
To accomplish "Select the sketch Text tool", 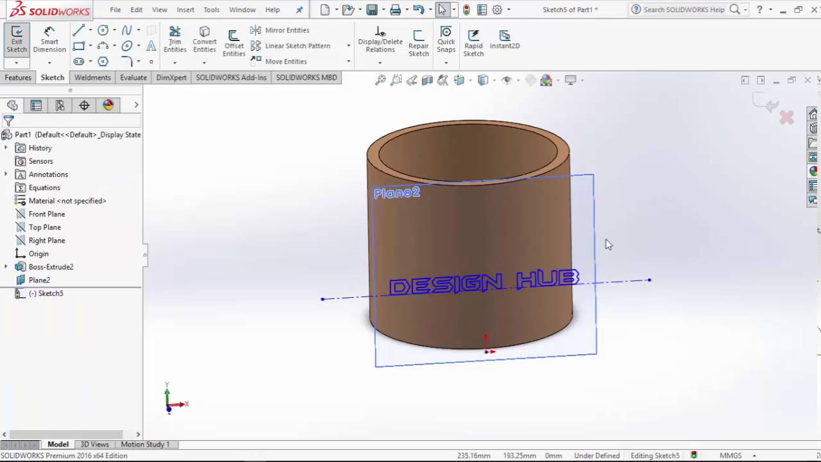I will [x=151, y=46].
